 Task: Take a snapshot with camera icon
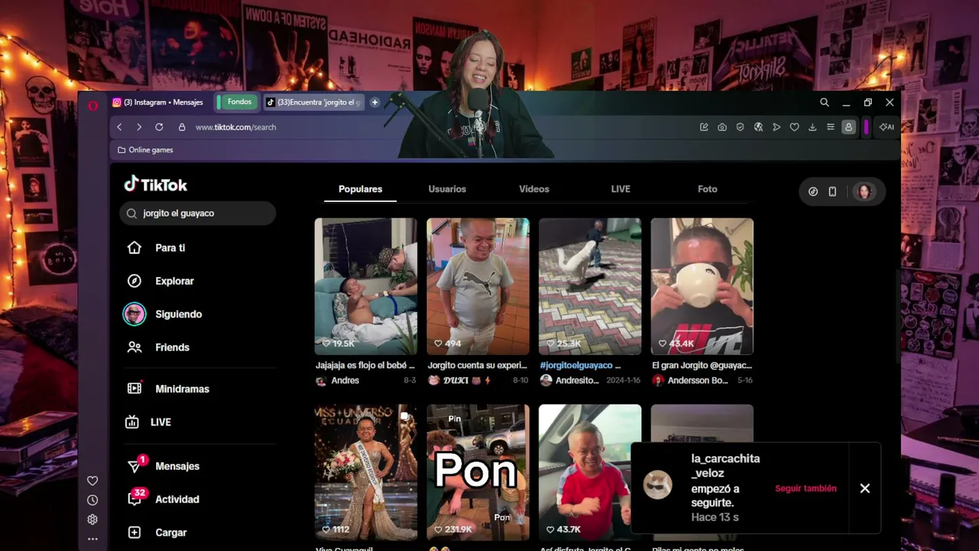[x=722, y=127]
